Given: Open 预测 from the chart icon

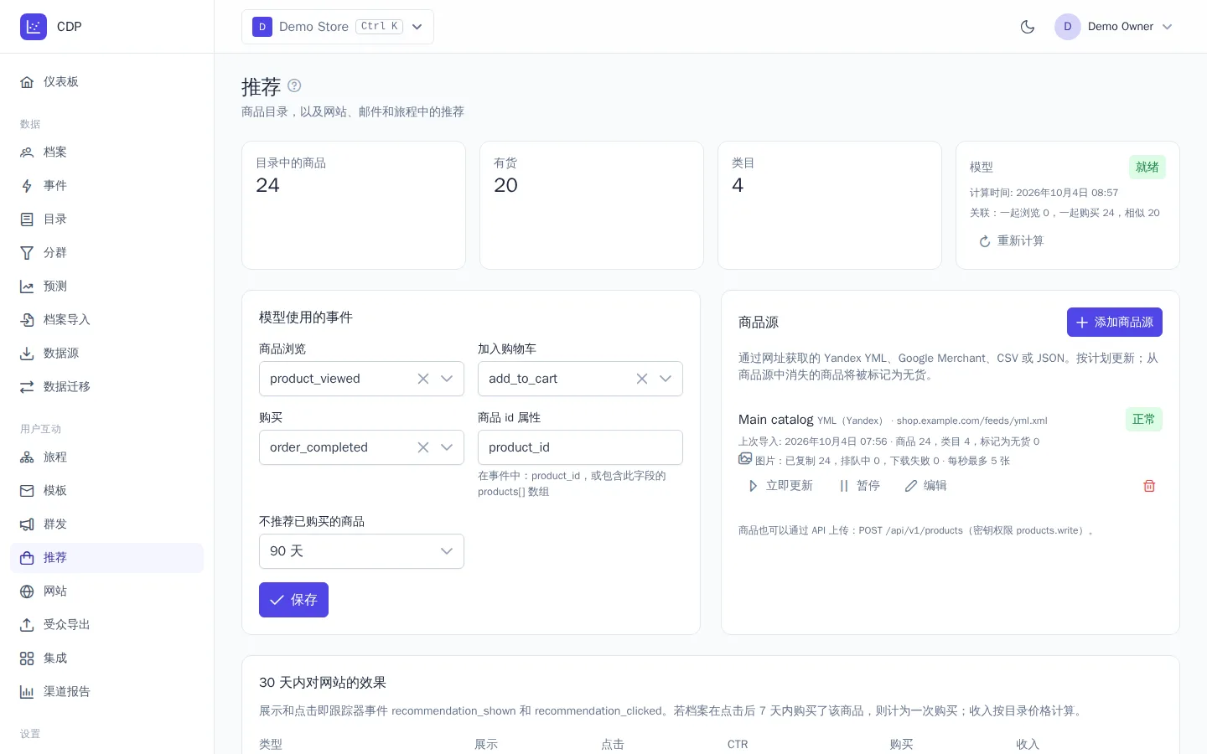Looking at the screenshot, I should [27, 287].
